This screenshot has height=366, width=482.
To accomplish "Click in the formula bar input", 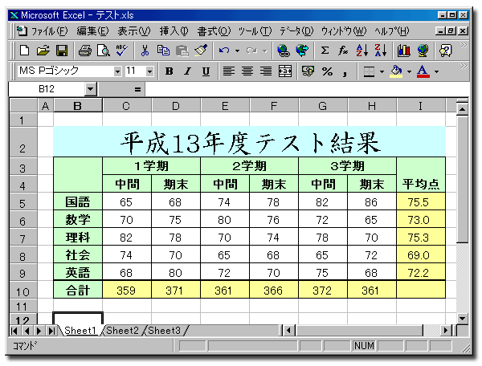I will coord(307,89).
